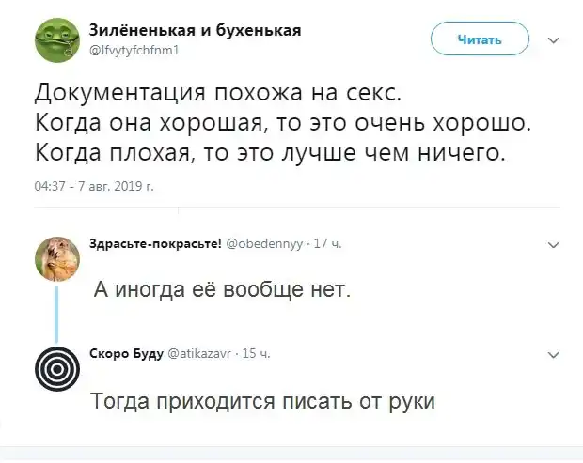Open the reply "А иногда её вообще нет."
Viewport: 583px width, 463px height.
tap(222, 289)
